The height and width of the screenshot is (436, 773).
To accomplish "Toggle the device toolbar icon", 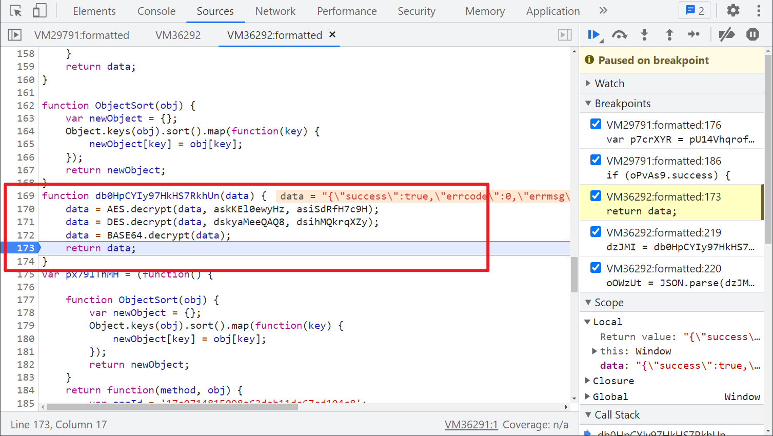I will (x=39, y=11).
